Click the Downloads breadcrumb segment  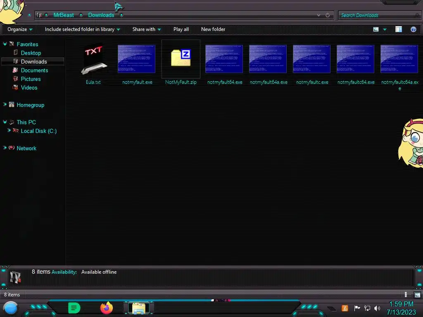tap(101, 15)
